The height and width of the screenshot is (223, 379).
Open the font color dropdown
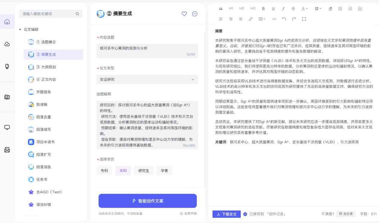pos(305,9)
